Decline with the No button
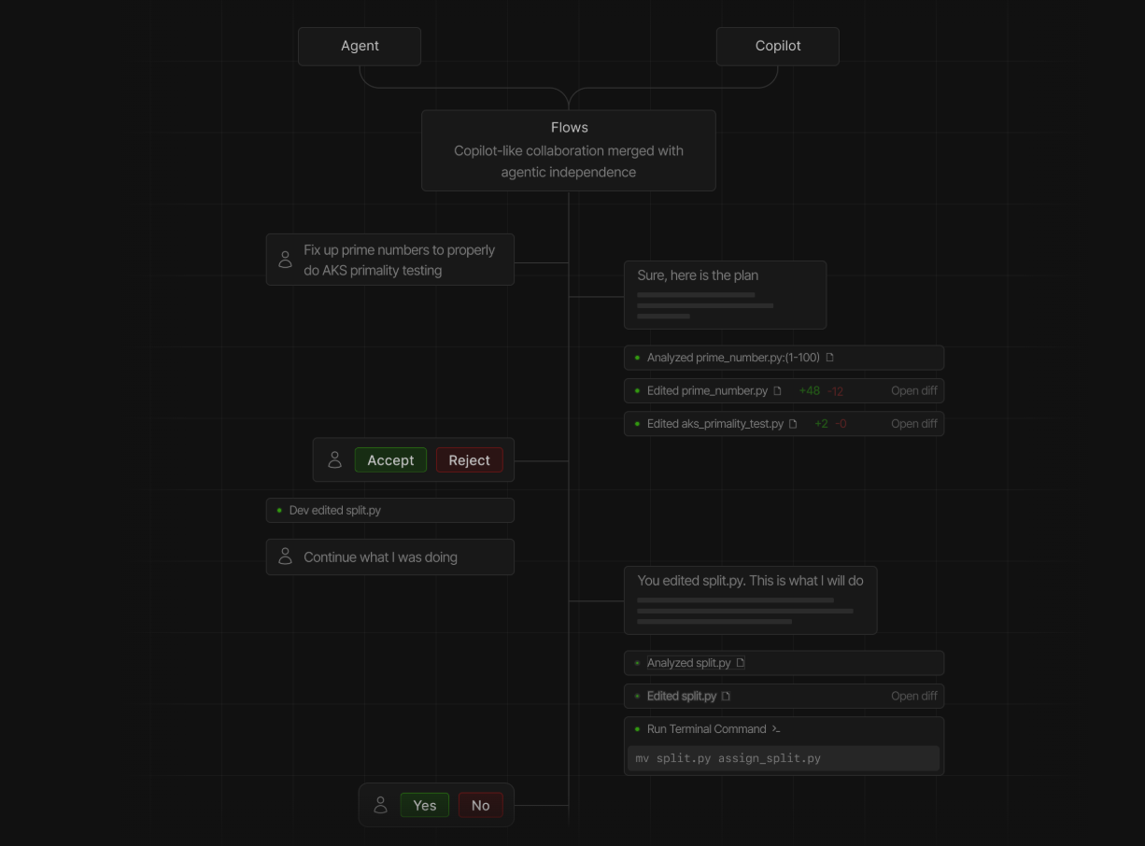1145x846 pixels. pos(480,805)
